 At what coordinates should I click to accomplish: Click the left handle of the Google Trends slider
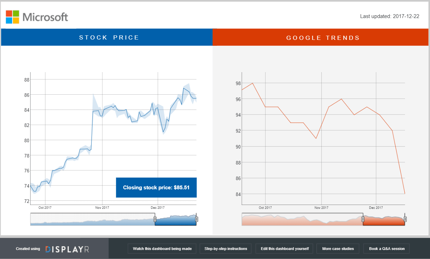[363, 219]
